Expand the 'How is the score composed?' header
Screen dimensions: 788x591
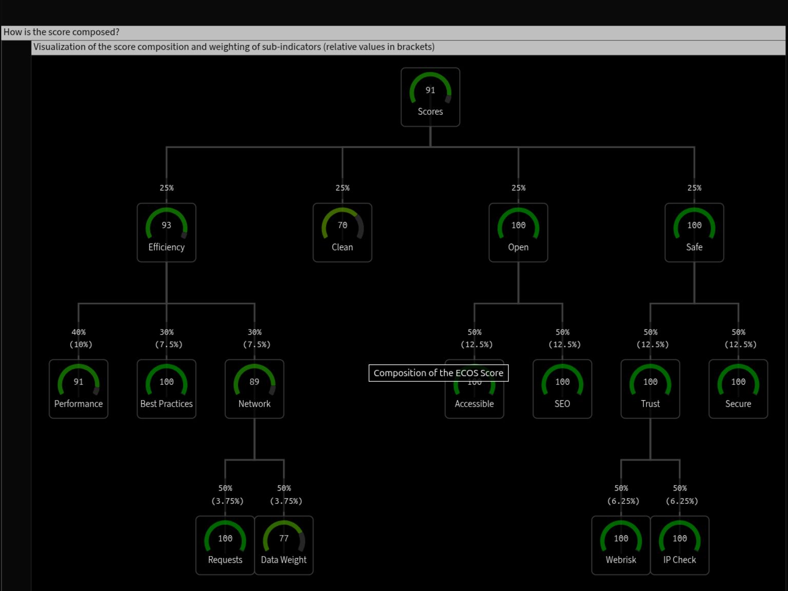[61, 32]
